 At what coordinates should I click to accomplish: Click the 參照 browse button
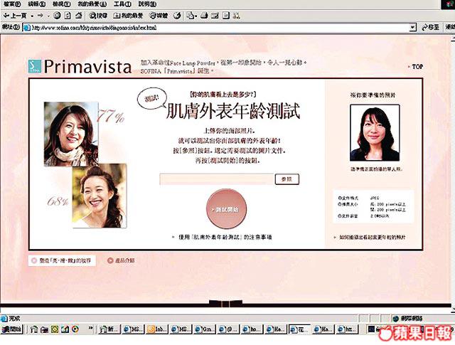click(x=287, y=179)
